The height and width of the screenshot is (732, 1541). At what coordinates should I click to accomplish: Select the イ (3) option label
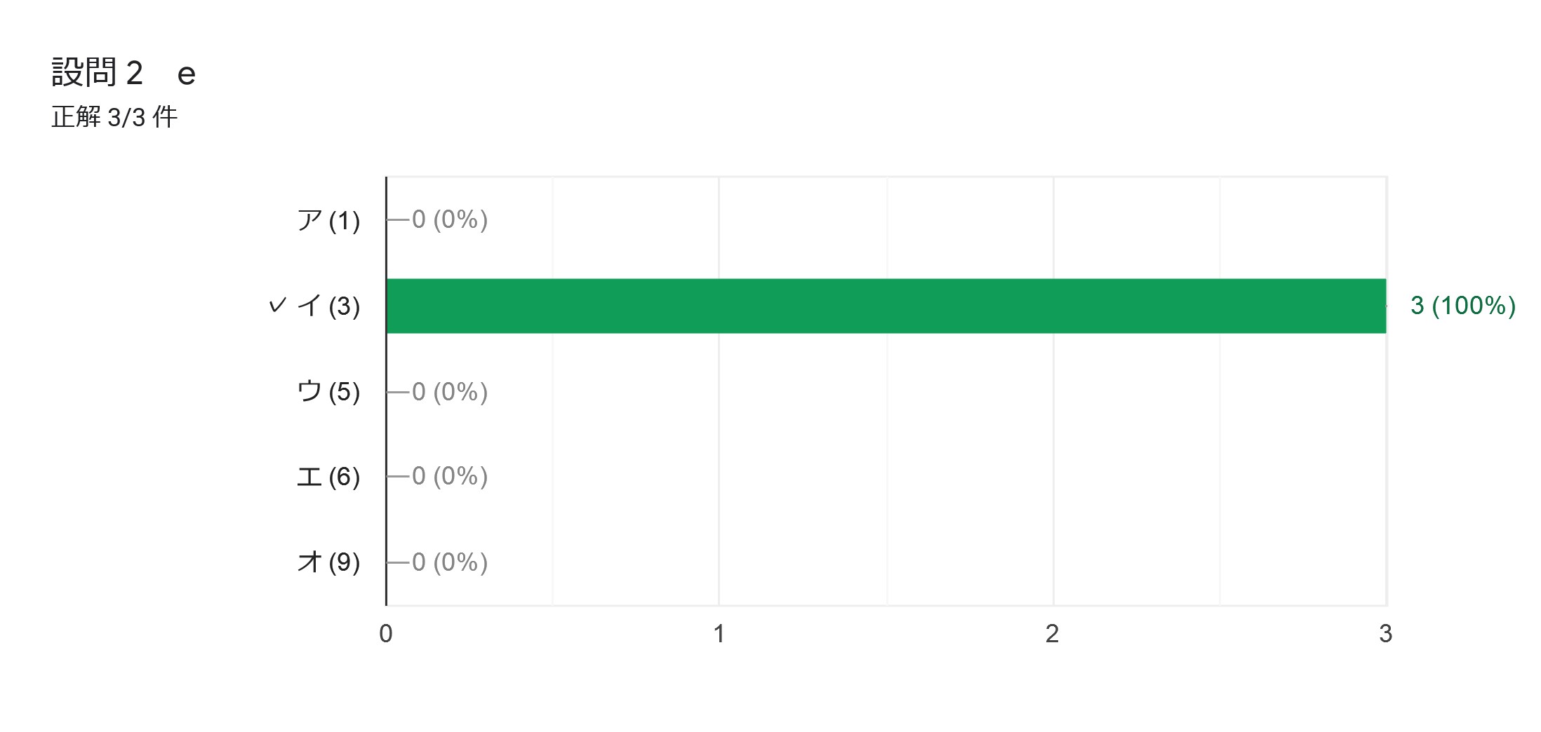click(x=328, y=306)
